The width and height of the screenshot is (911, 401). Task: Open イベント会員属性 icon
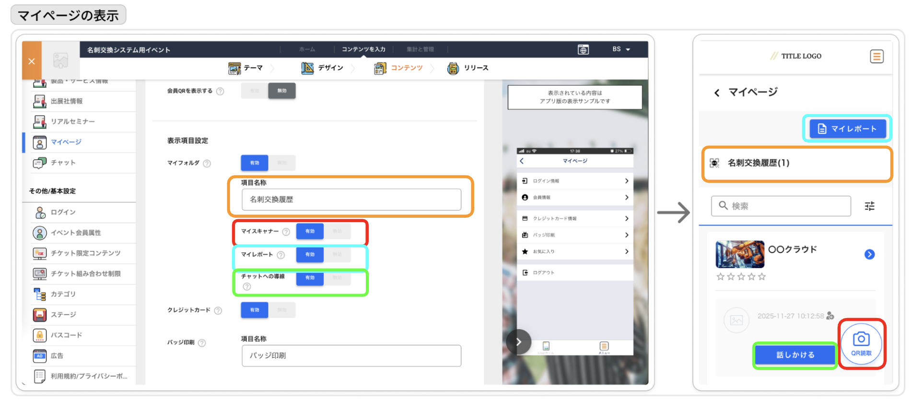pos(40,233)
